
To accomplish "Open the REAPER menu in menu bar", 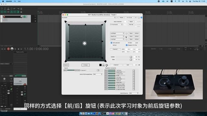I will click(9, 1).
